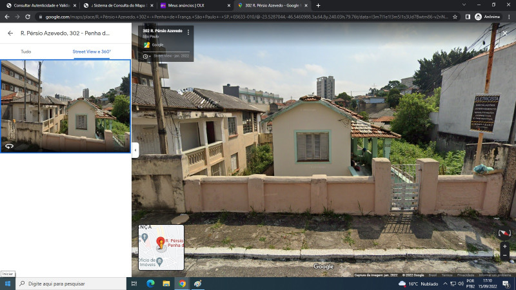This screenshot has width=516, height=290.
Task: Collapse the side panel with the arrow handle
Action: tap(135, 150)
